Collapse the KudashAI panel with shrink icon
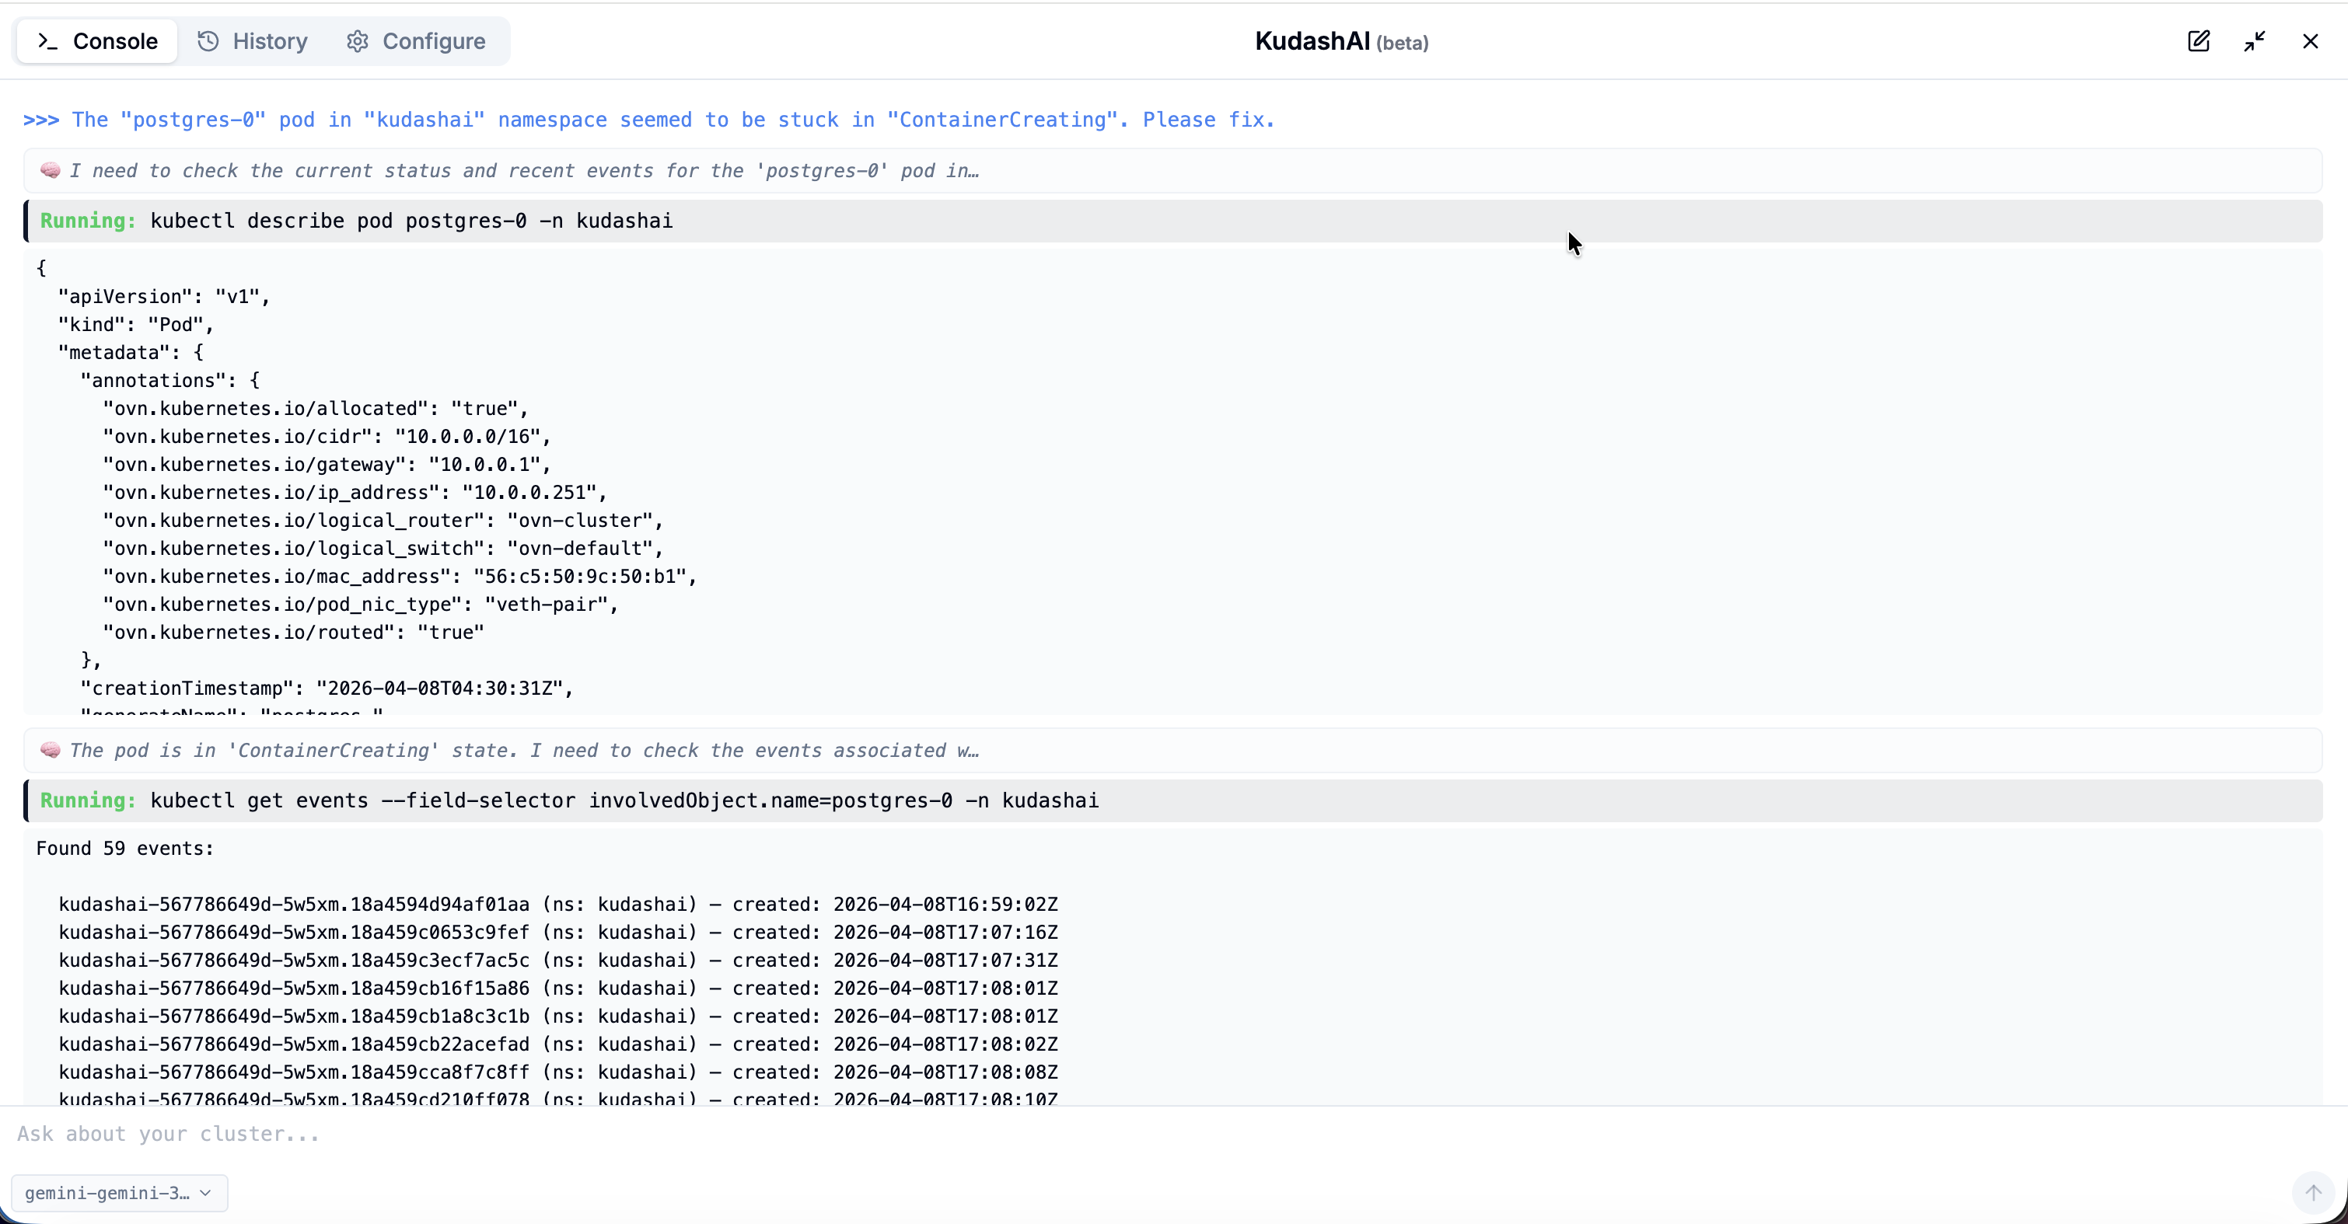Screen dimensions: 2348x1224 tap(2255, 41)
